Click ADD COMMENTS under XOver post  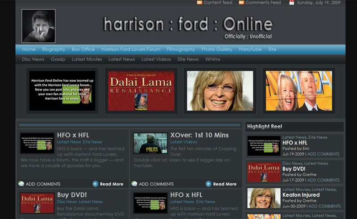coord(156,184)
